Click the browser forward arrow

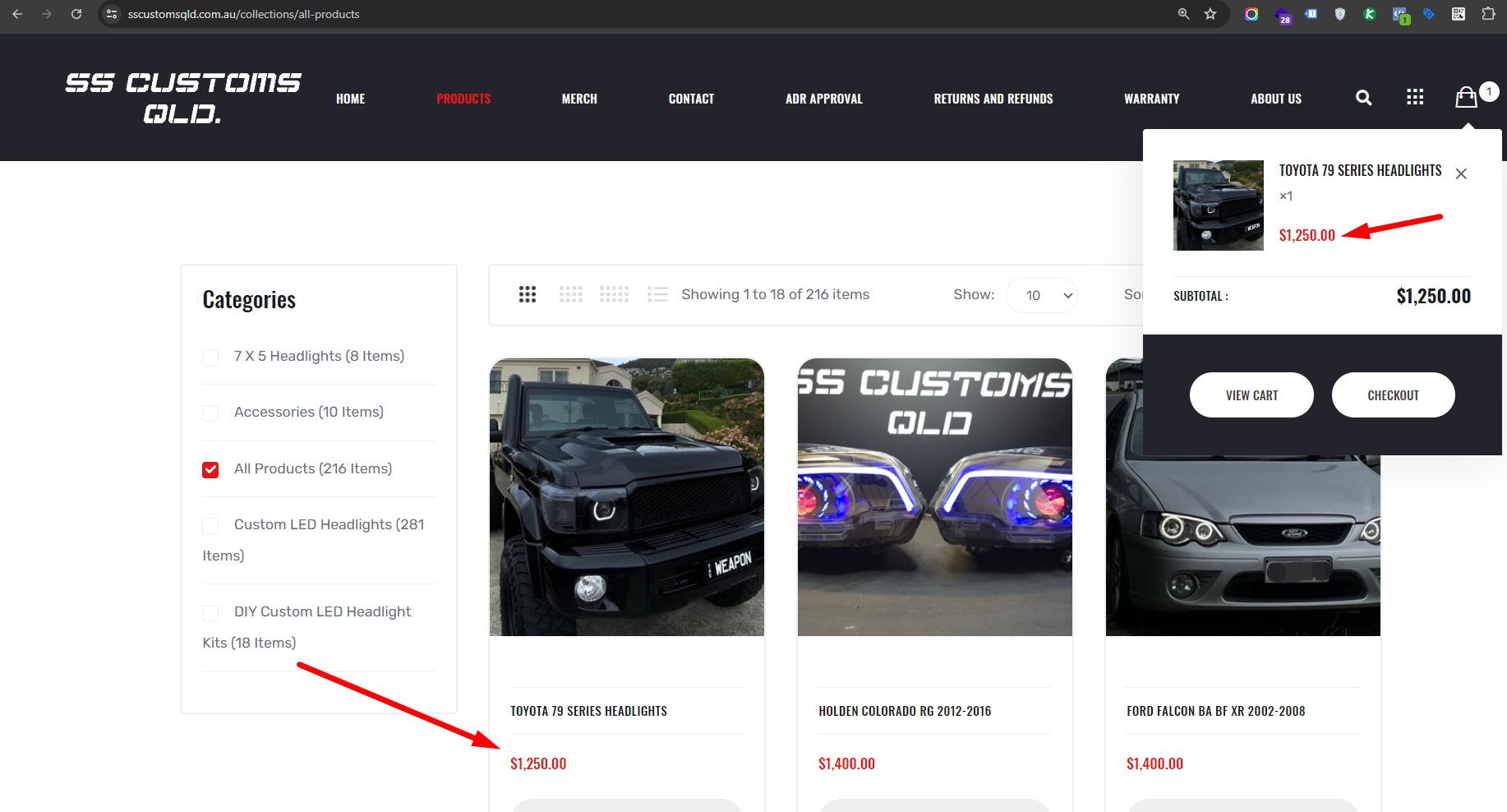coord(47,14)
